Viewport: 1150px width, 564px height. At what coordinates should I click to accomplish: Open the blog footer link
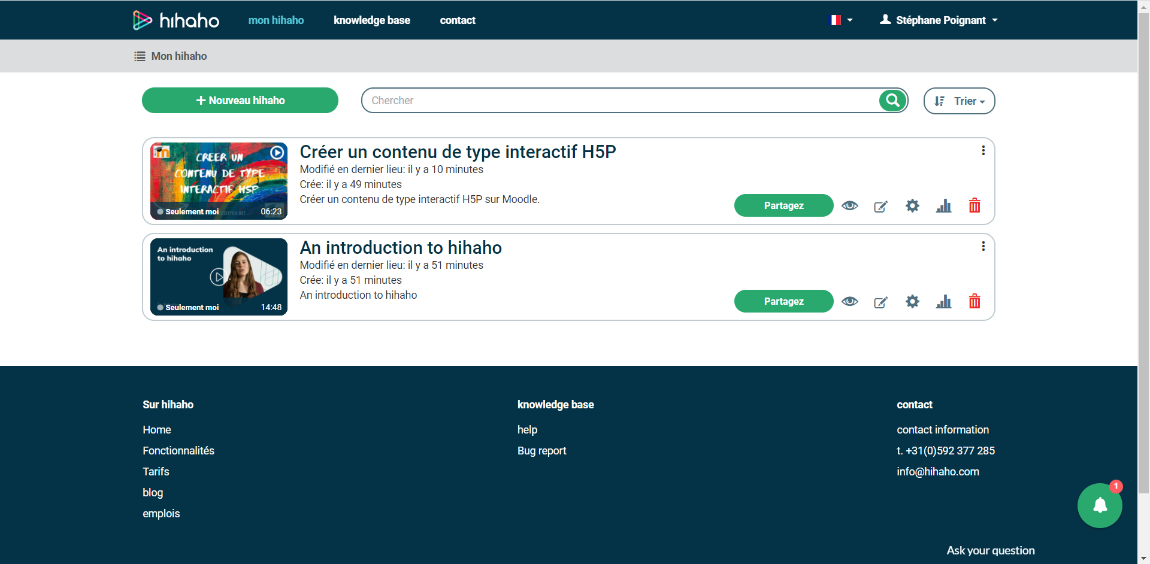coord(153,493)
